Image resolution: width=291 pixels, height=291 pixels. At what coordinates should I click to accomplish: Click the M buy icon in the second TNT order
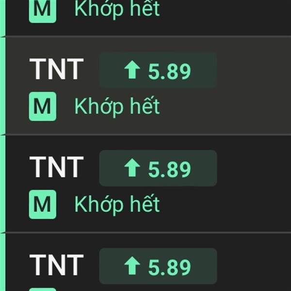[x=43, y=204]
